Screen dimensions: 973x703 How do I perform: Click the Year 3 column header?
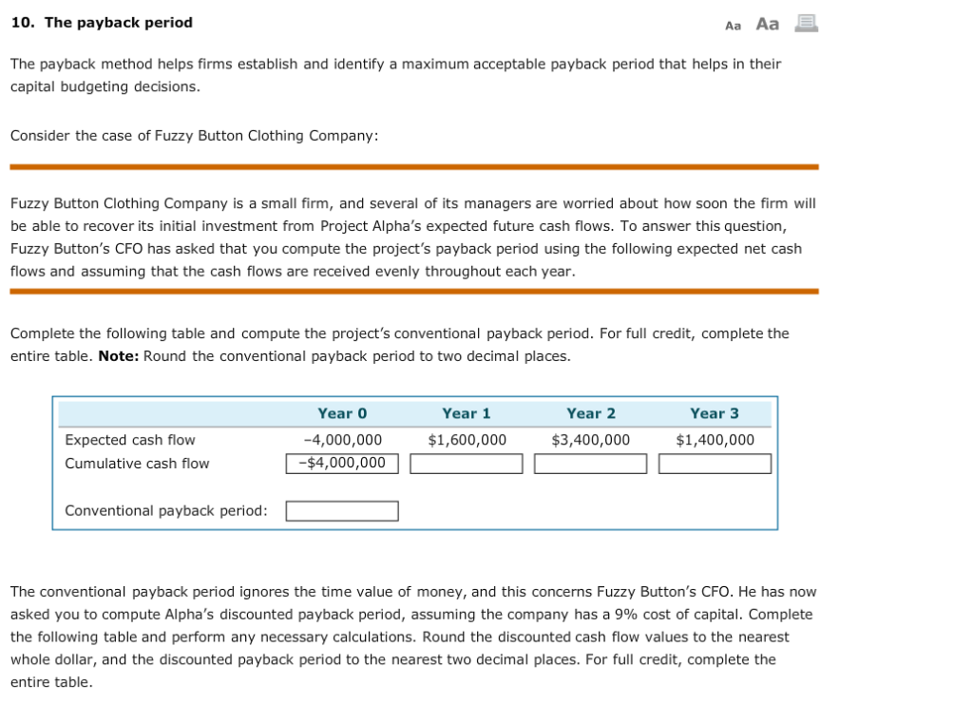714,412
